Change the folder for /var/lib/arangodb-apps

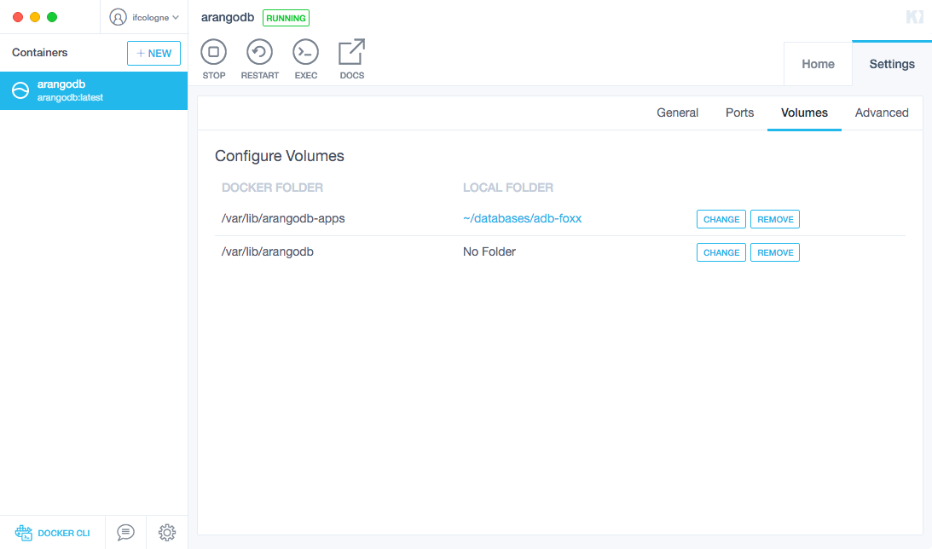(721, 219)
